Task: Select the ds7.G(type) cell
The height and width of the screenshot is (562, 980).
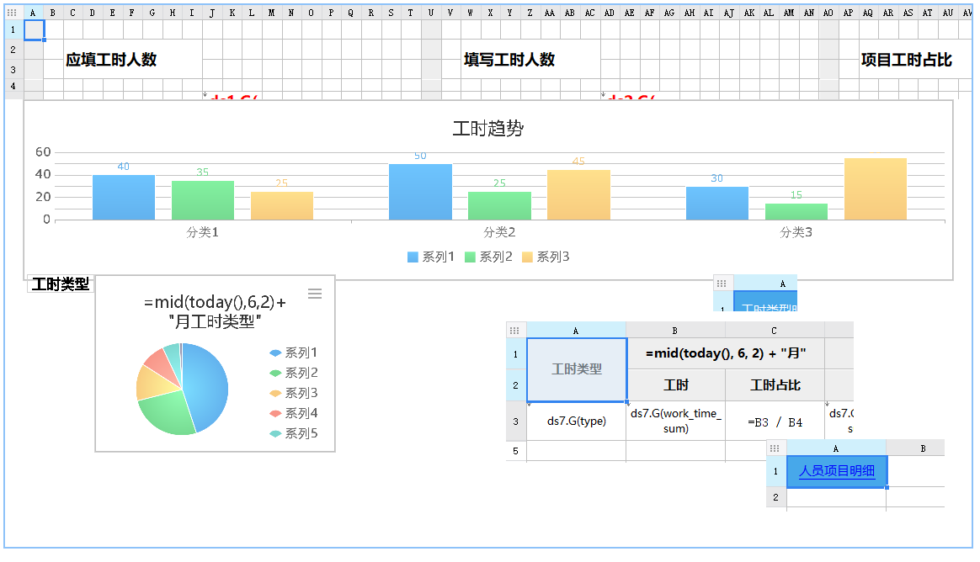Action: point(576,421)
